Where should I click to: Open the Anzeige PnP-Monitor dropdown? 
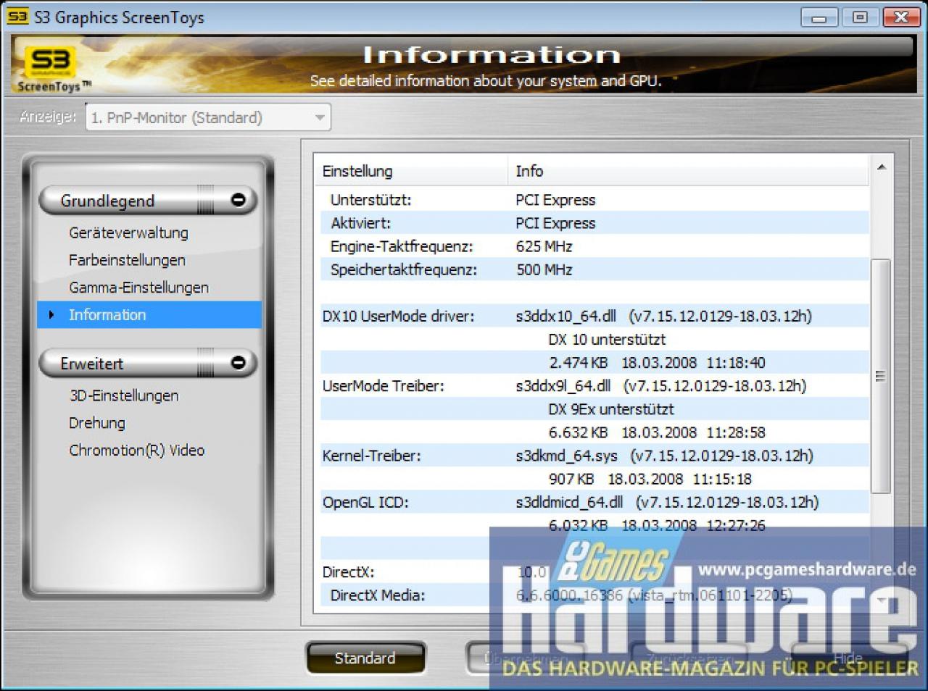[x=208, y=117]
